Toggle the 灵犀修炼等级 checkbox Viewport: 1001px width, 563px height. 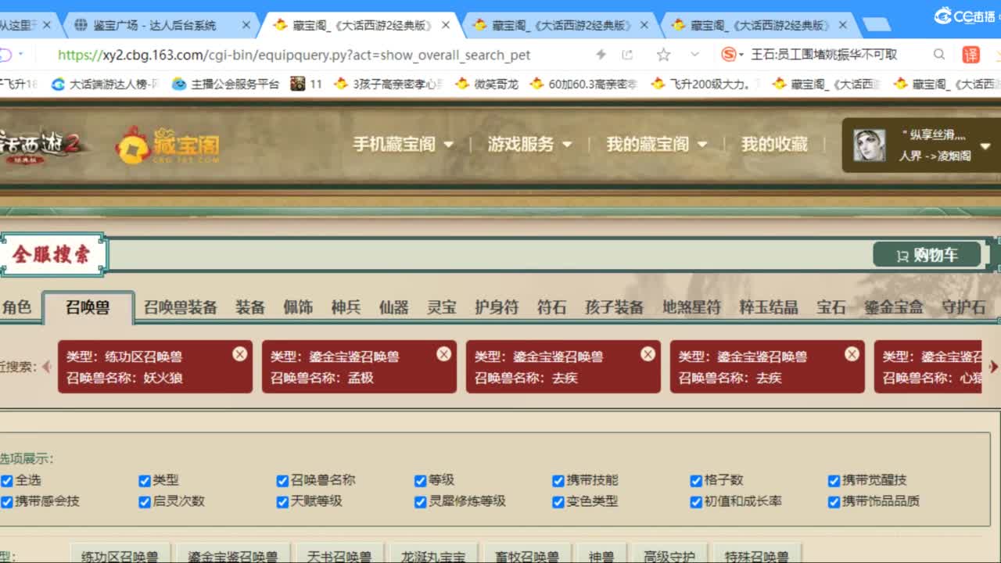pyautogui.click(x=421, y=502)
